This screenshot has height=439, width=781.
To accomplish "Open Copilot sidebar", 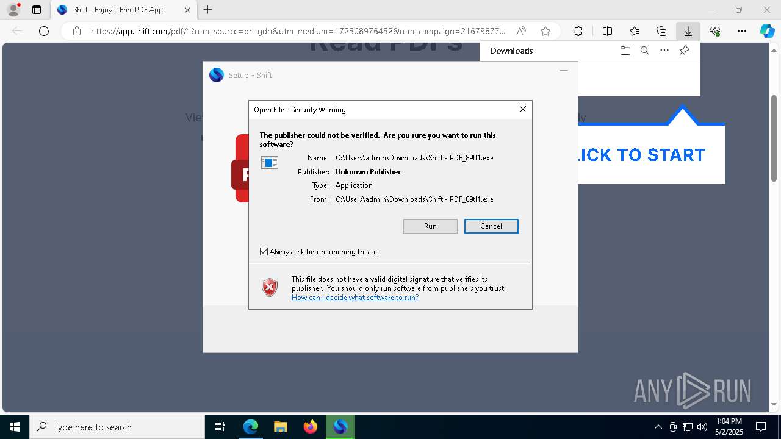I will point(768,31).
